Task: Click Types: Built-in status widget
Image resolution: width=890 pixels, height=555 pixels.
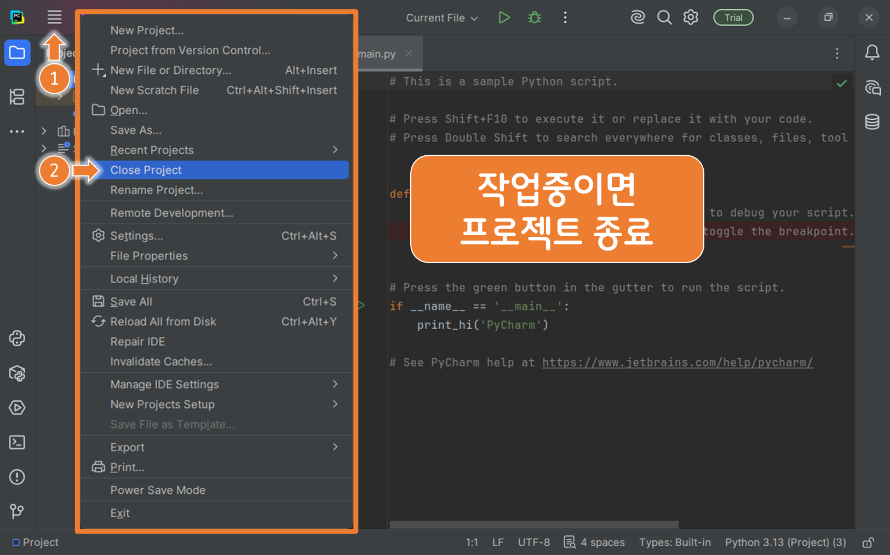Action: tap(675, 542)
